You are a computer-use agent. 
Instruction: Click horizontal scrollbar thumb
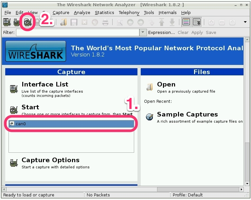click(198, 189)
